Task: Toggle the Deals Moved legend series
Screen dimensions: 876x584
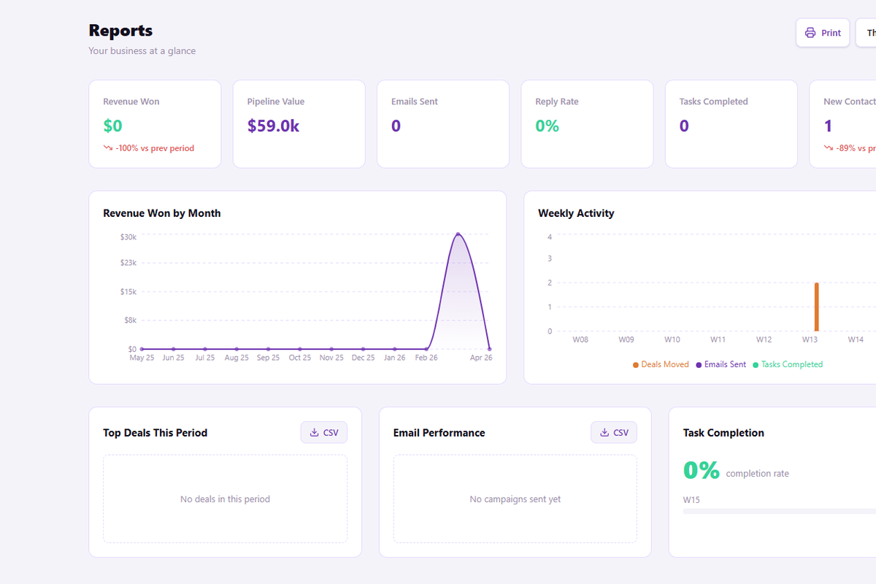Action: pos(661,364)
